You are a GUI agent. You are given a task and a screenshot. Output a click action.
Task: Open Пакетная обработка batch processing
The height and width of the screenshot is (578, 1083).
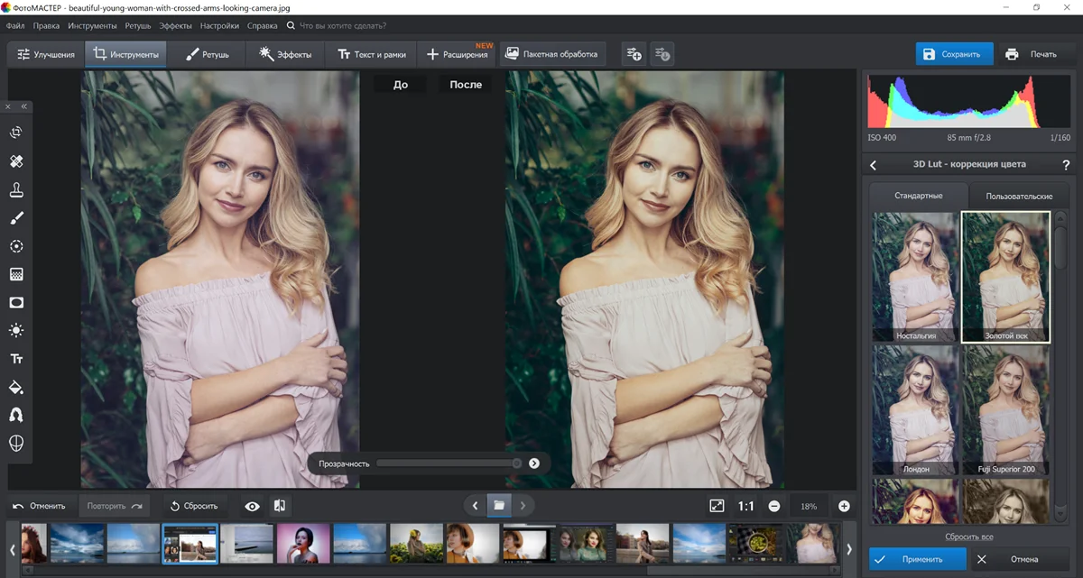pos(551,54)
